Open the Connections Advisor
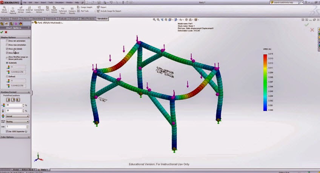The width and height of the screenshot is (320, 173). 39,9
